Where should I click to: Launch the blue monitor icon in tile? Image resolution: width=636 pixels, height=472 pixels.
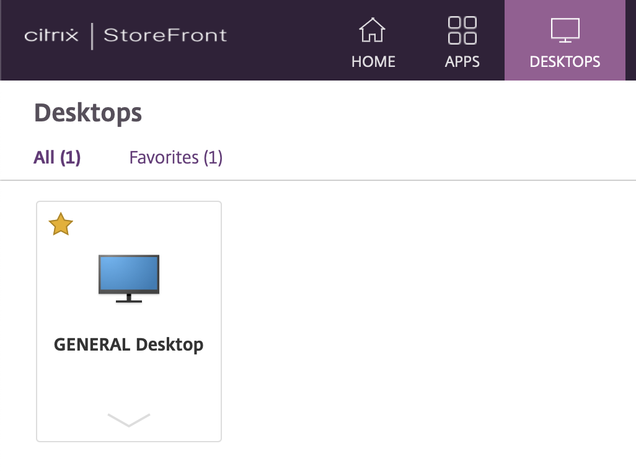pyautogui.click(x=129, y=278)
